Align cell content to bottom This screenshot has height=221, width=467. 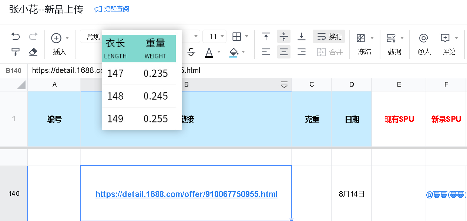point(302,36)
